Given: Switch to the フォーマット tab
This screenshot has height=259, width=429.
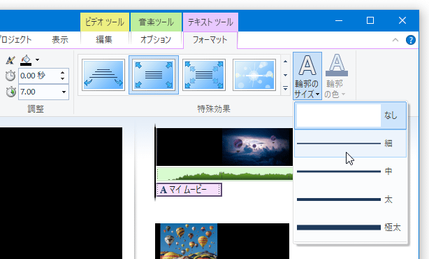Looking at the screenshot, I should click(210, 40).
